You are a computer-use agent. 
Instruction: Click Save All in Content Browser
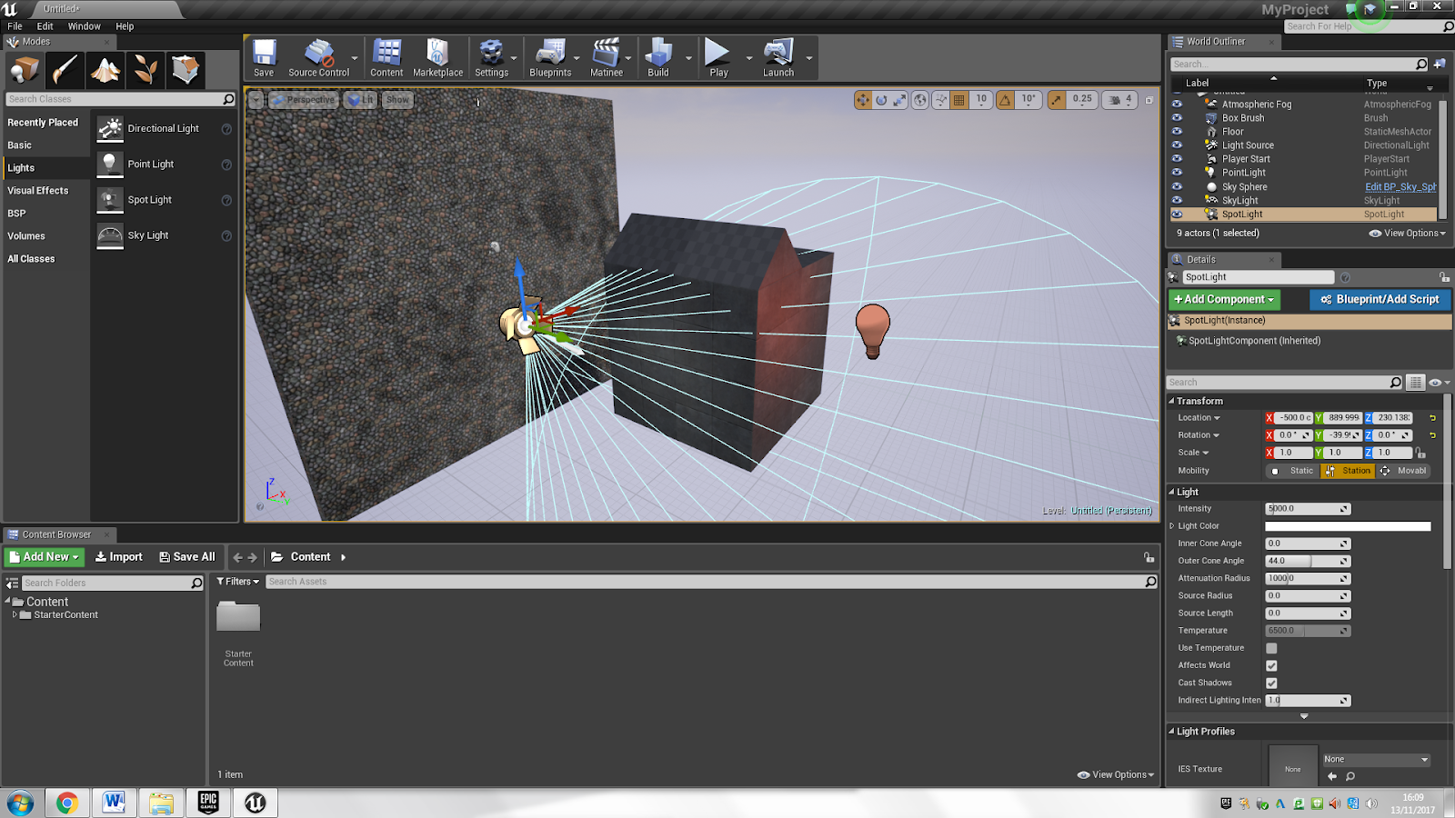coord(187,557)
